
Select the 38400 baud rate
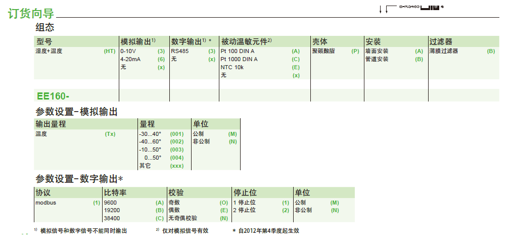click(x=111, y=219)
